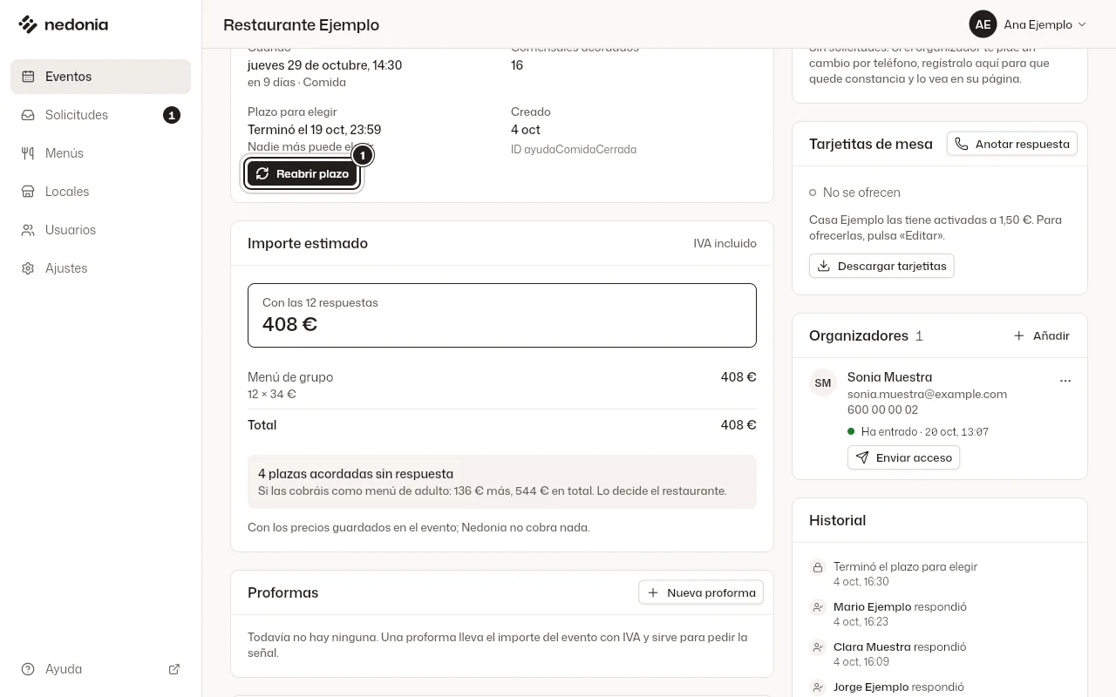Go to Solicitudes section
The image size is (1116, 697).
click(x=100, y=115)
